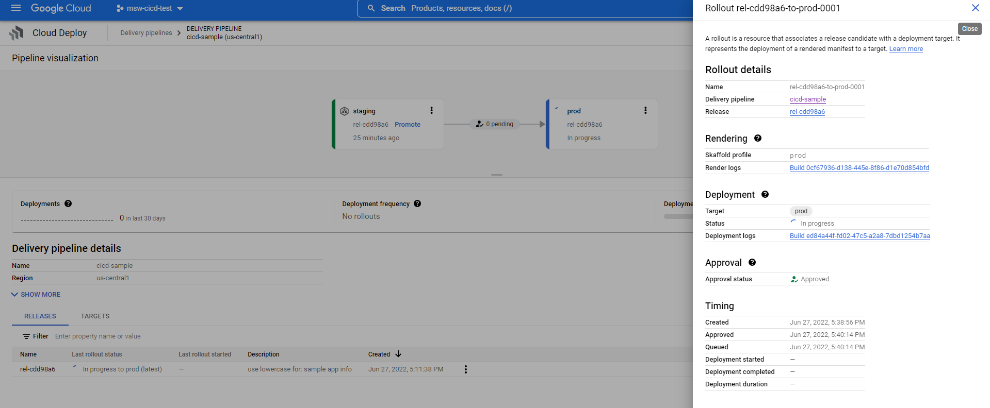This screenshot has height=408, width=990.
Task: Click the Deployments help icon
Action: point(68,204)
